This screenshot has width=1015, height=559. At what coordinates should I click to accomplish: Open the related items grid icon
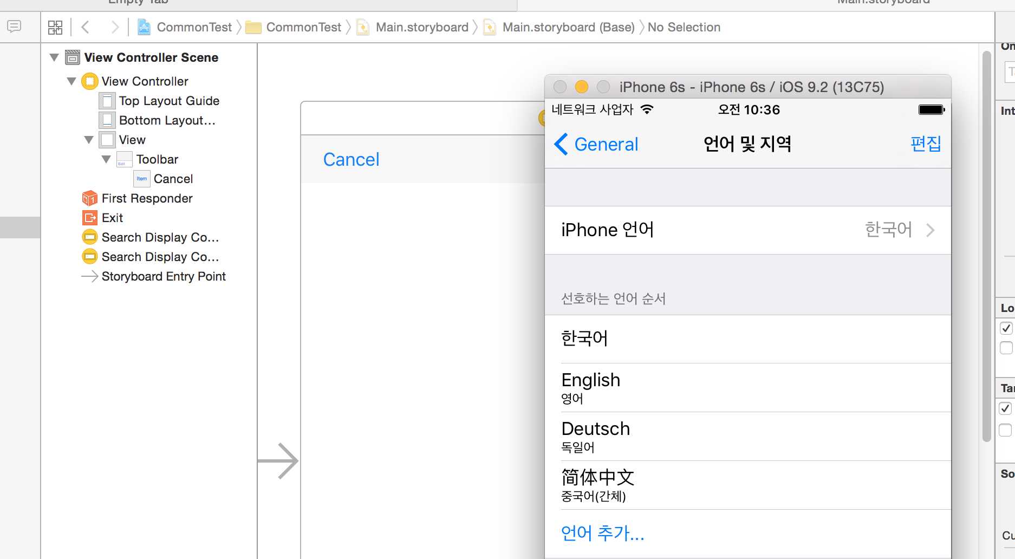pos(55,27)
